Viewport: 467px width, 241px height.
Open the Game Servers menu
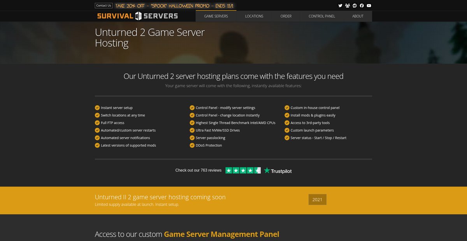(216, 16)
